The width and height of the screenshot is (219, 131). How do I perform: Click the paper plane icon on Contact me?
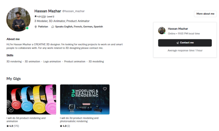tap(178, 43)
